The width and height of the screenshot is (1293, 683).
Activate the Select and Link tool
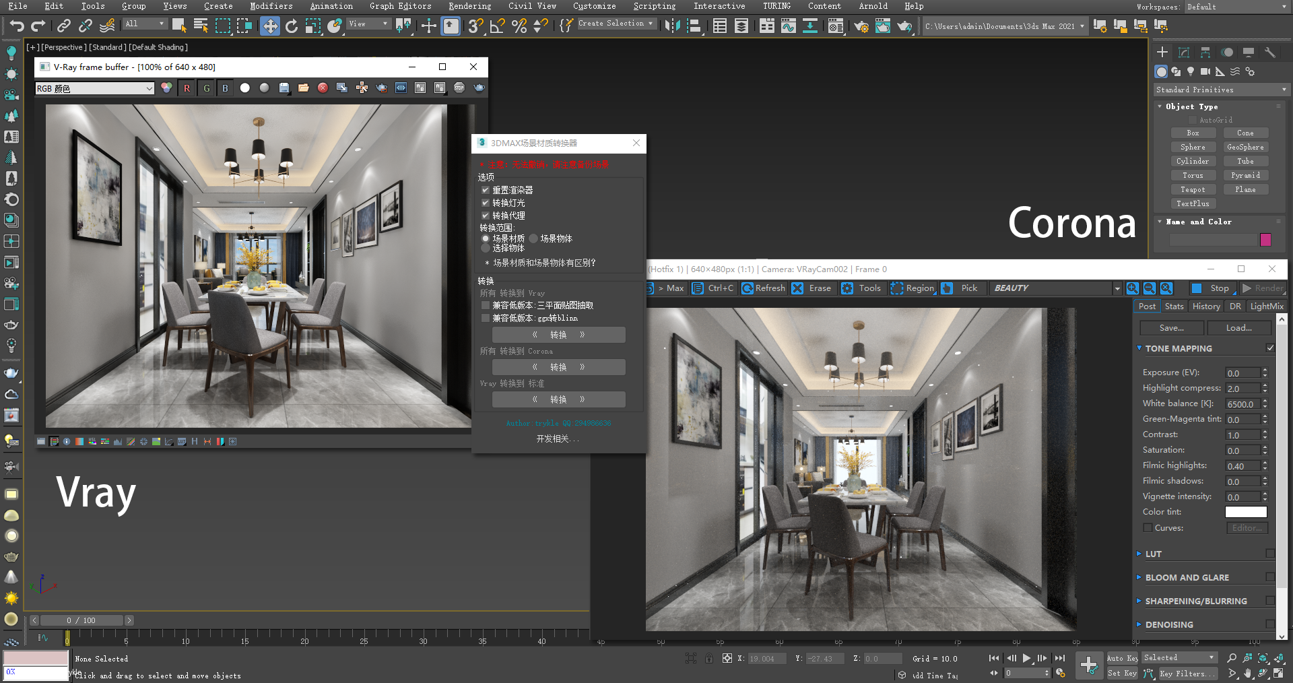64,26
